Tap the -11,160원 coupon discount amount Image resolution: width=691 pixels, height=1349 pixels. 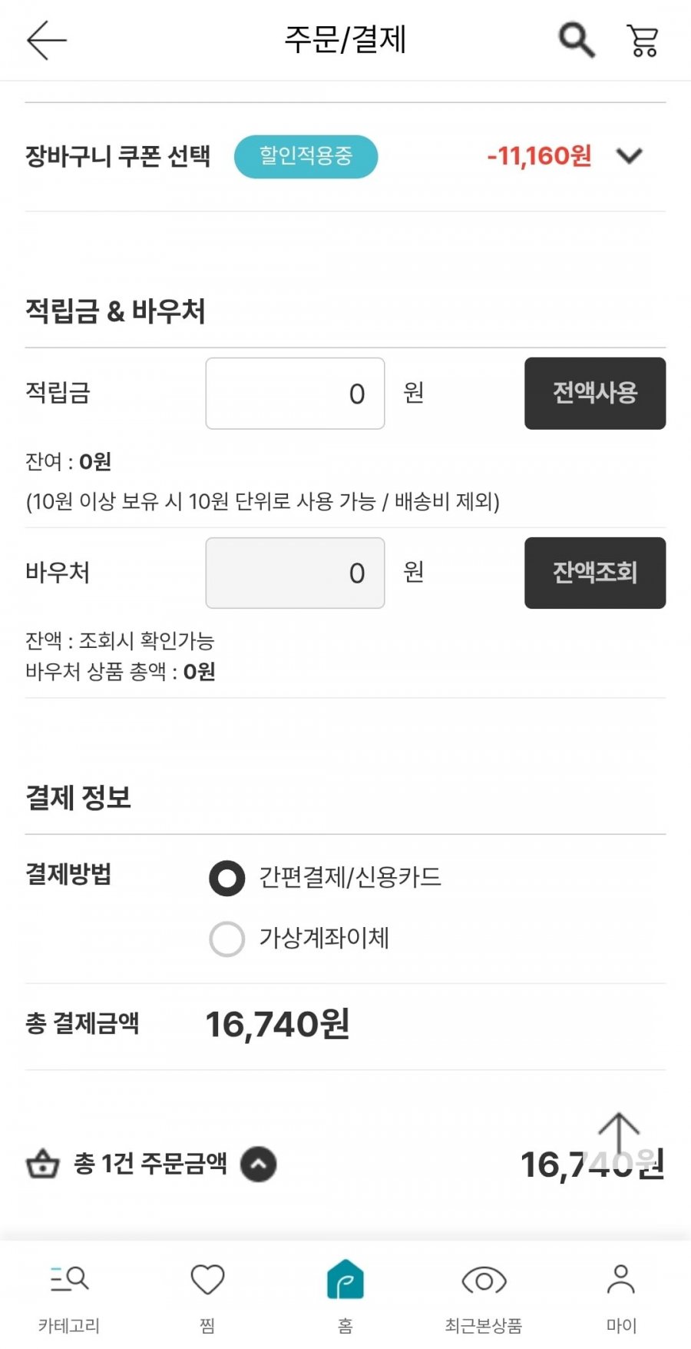[539, 157]
